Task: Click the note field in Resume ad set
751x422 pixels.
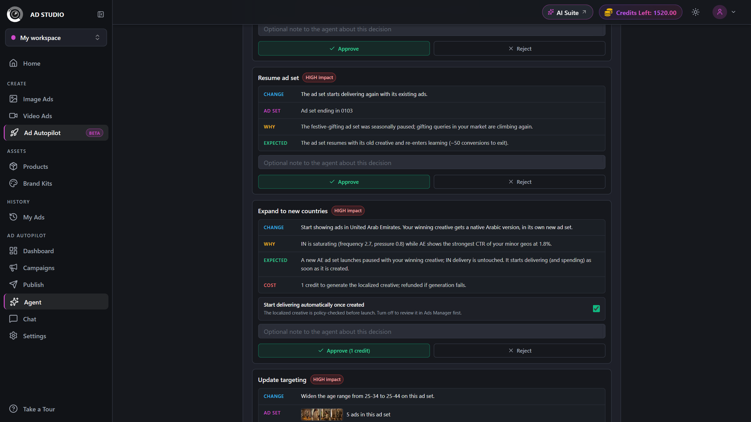Action: coord(432,163)
